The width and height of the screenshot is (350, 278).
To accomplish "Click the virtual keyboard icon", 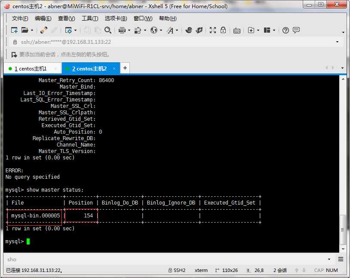I will coord(236,31).
